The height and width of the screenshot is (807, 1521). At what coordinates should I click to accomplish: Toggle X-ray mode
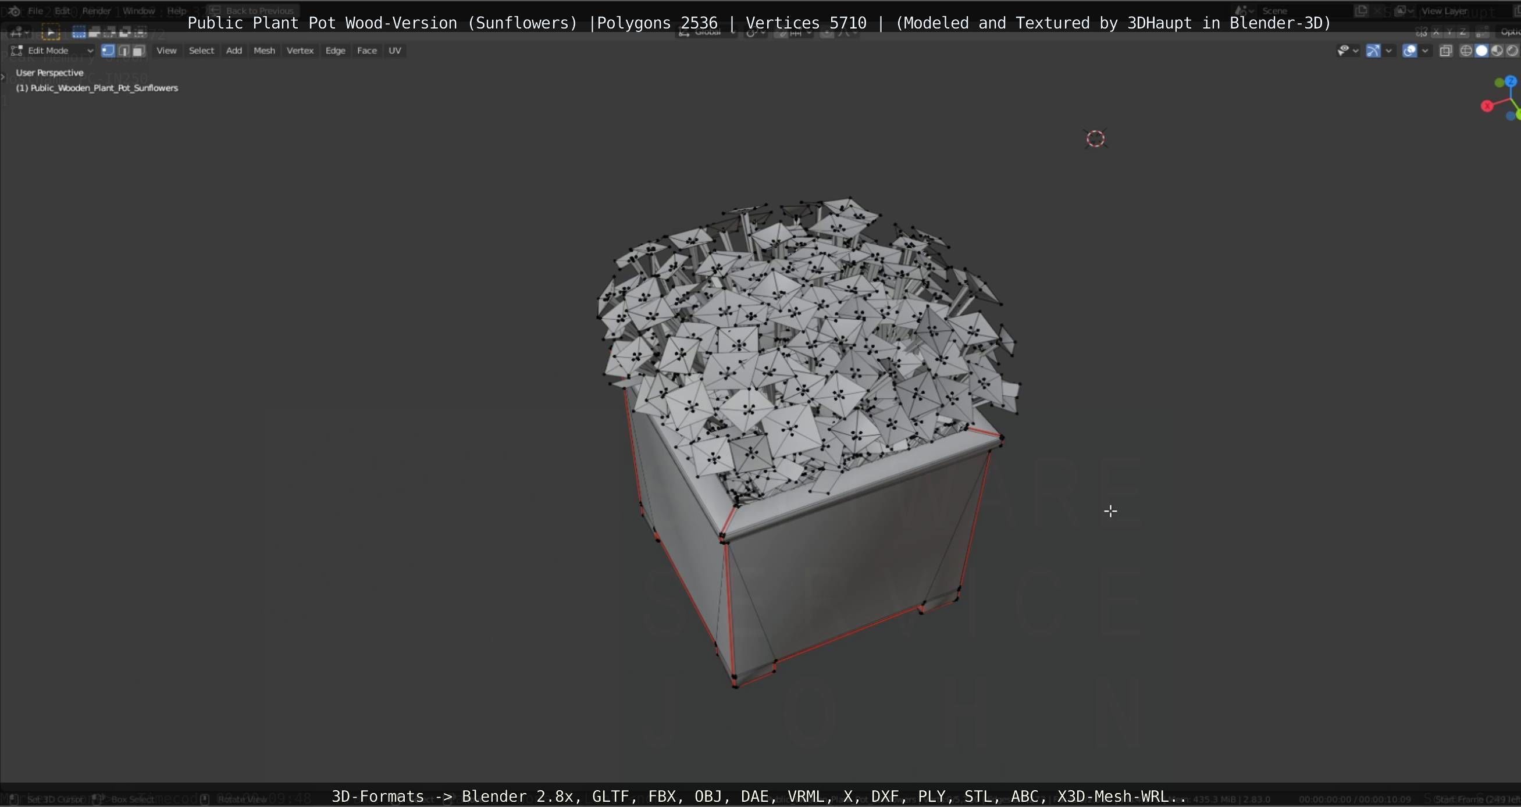click(1445, 51)
